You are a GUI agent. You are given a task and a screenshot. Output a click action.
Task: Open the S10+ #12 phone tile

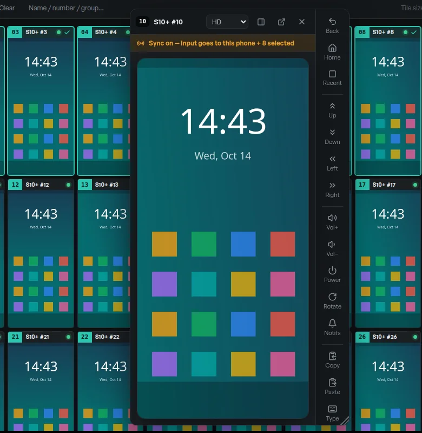click(x=41, y=253)
